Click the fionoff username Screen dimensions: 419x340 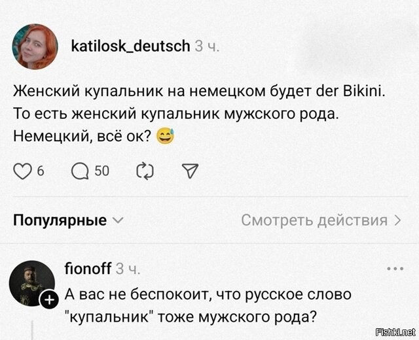89,268
